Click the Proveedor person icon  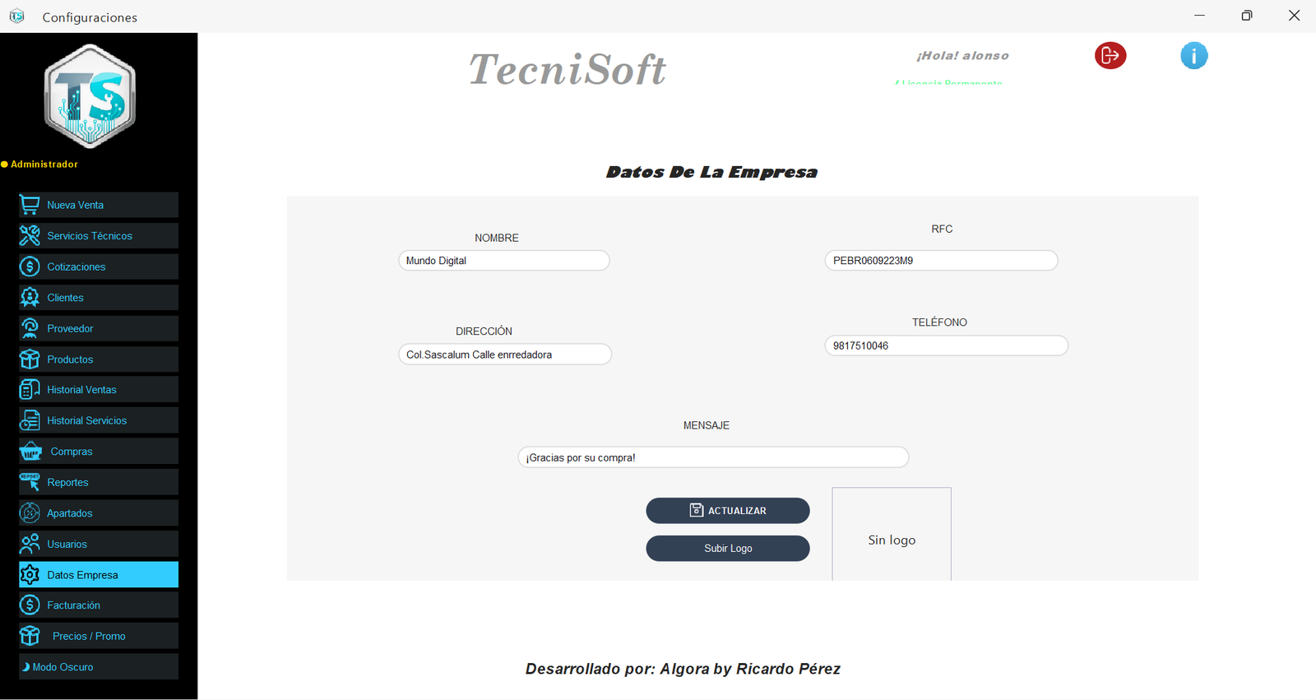click(x=30, y=328)
